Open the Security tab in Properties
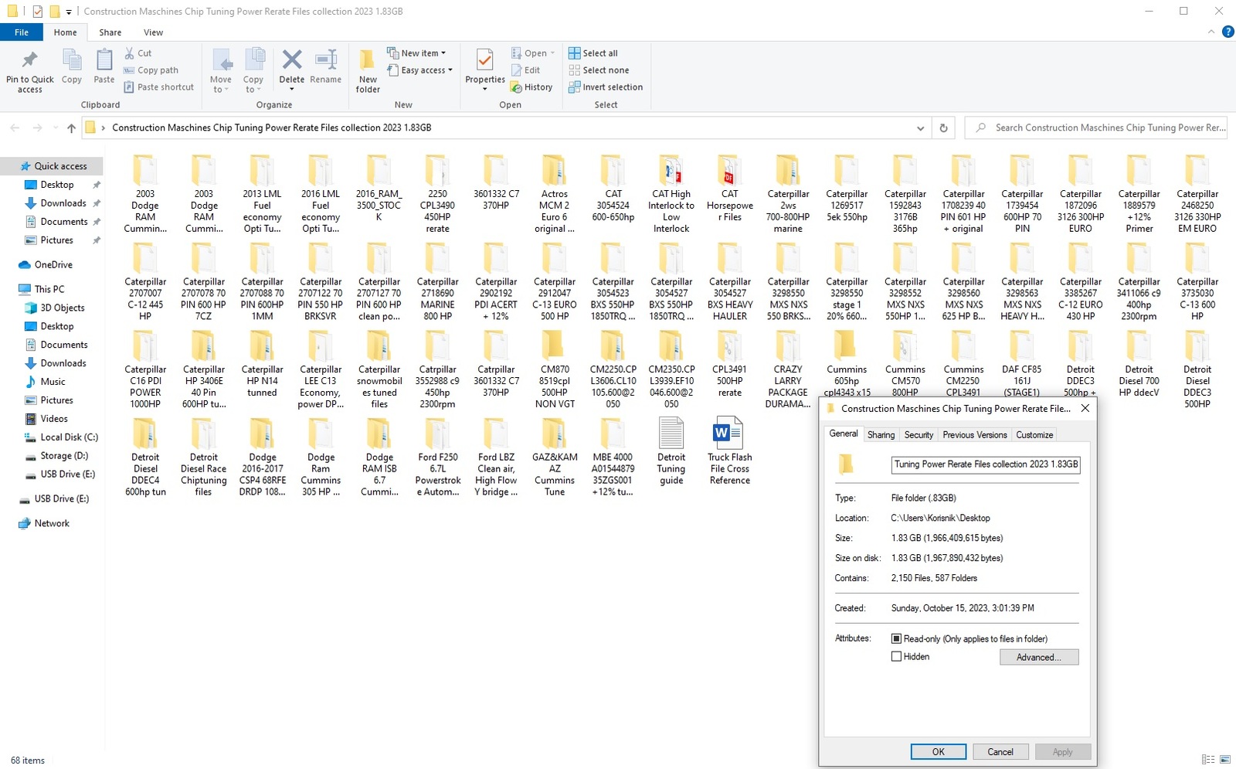The image size is (1236, 769). tap(919, 435)
